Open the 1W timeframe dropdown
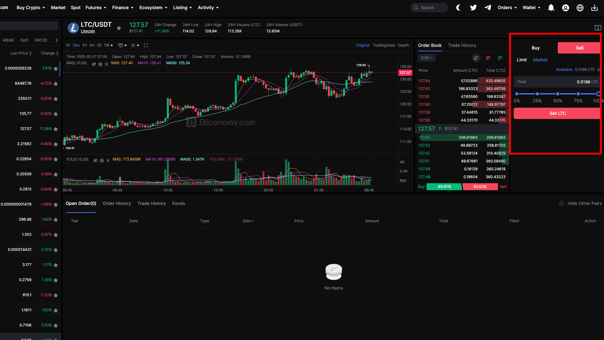Viewport: 604px width, 340px height. coord(109,45)
